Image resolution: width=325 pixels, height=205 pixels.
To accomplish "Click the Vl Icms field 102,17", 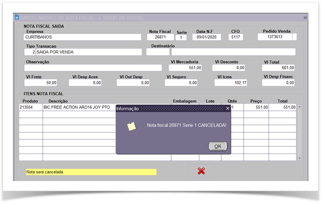I will point(231,83).
